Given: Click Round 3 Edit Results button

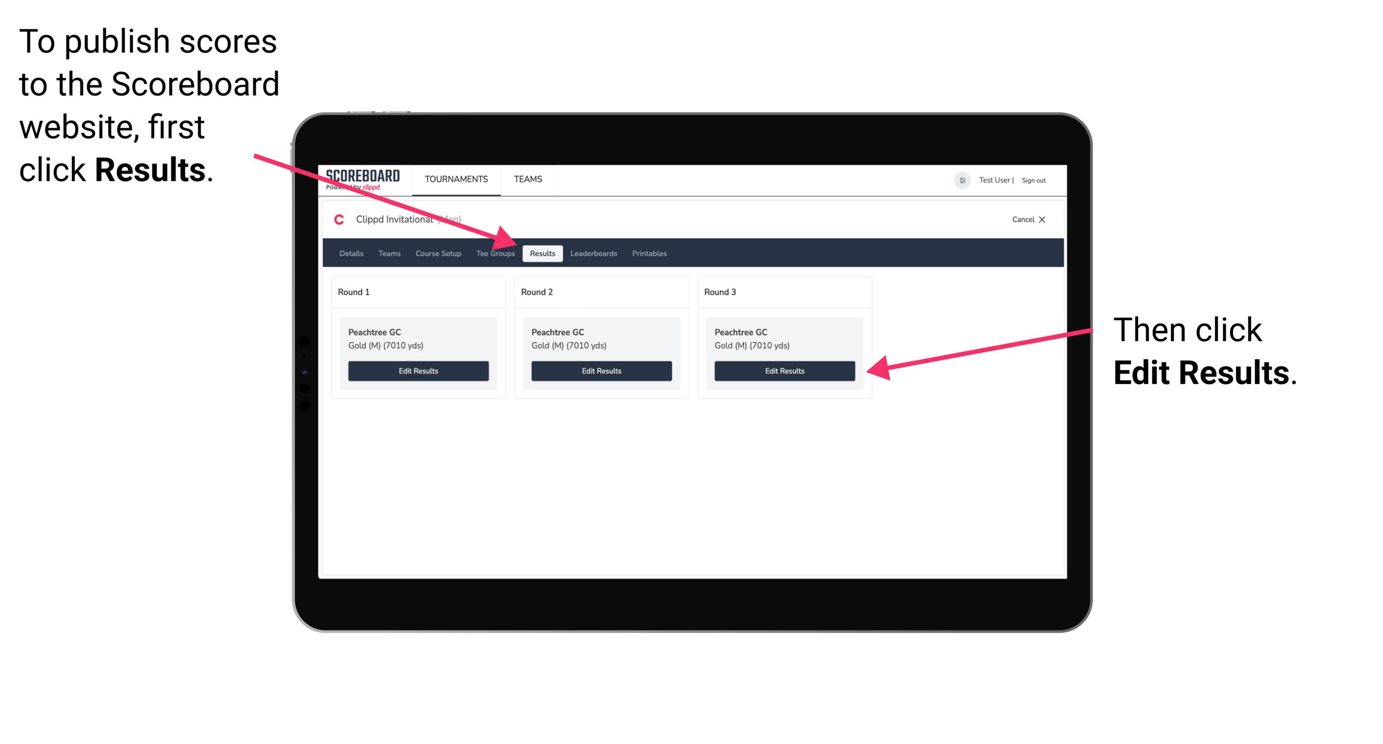Looking at the screenshot, I should [784, 371].
